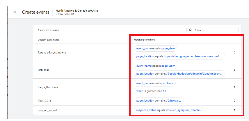Select the Test_GD_1 event name
The width and height of the screenshot is (249, 121).
point(44,101)
